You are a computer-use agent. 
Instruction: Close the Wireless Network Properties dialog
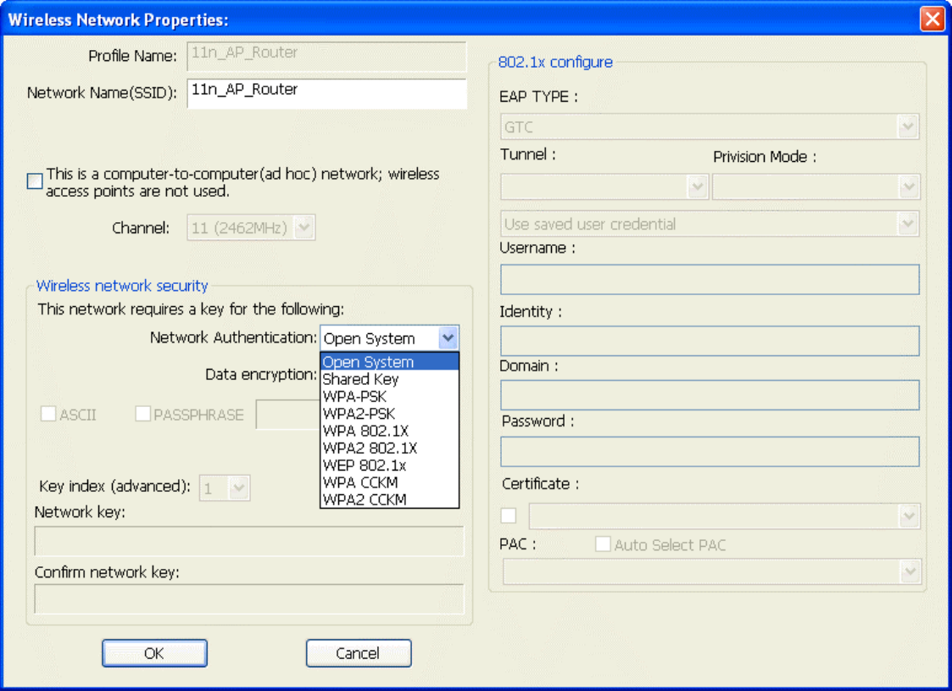(932, 20)
